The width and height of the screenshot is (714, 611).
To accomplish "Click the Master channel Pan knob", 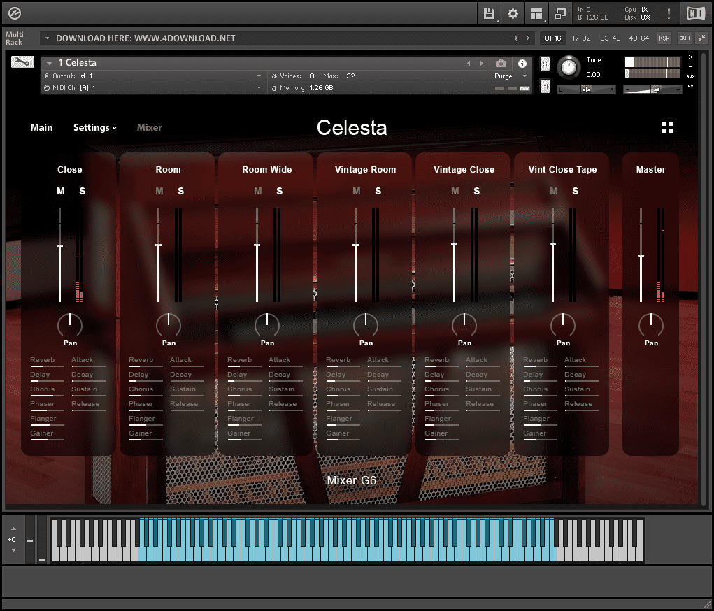I will pos(650,325).
